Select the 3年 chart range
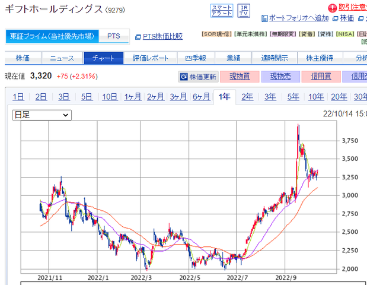Image resolution: width=367 pixels, height=285 pixels. point(270,97)
